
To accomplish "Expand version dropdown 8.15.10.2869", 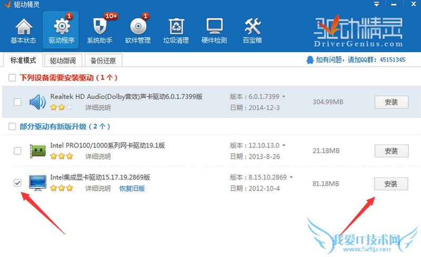I will (291, 177).
